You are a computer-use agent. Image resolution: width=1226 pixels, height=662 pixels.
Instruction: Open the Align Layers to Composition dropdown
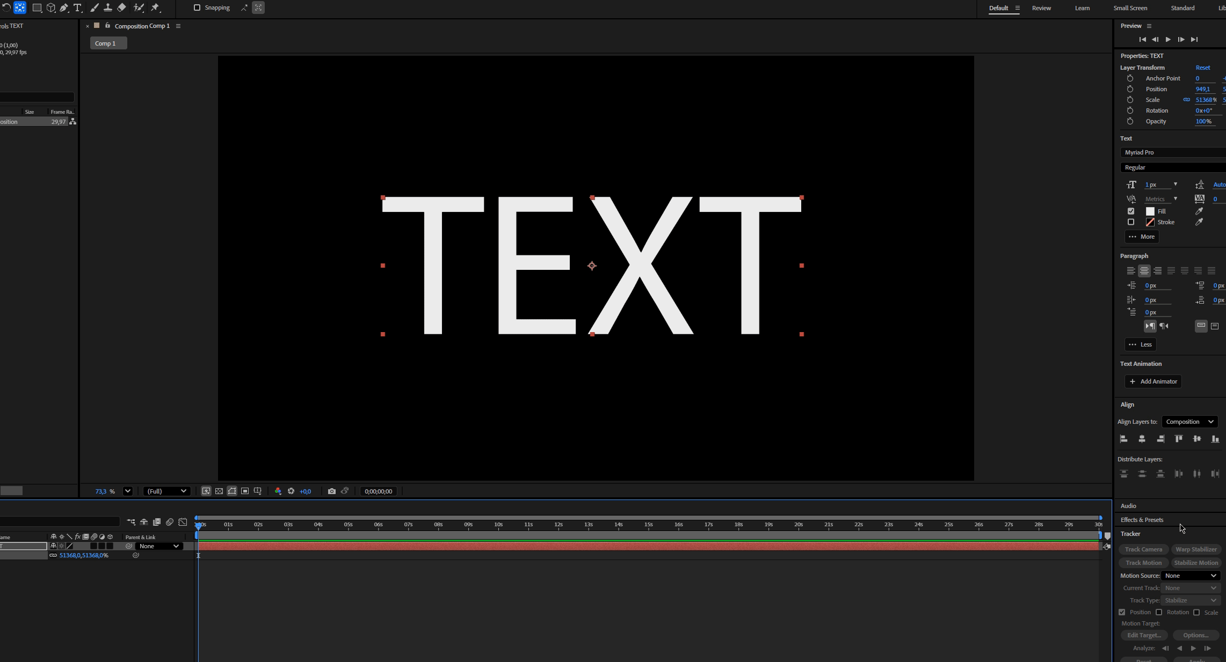1189,422
